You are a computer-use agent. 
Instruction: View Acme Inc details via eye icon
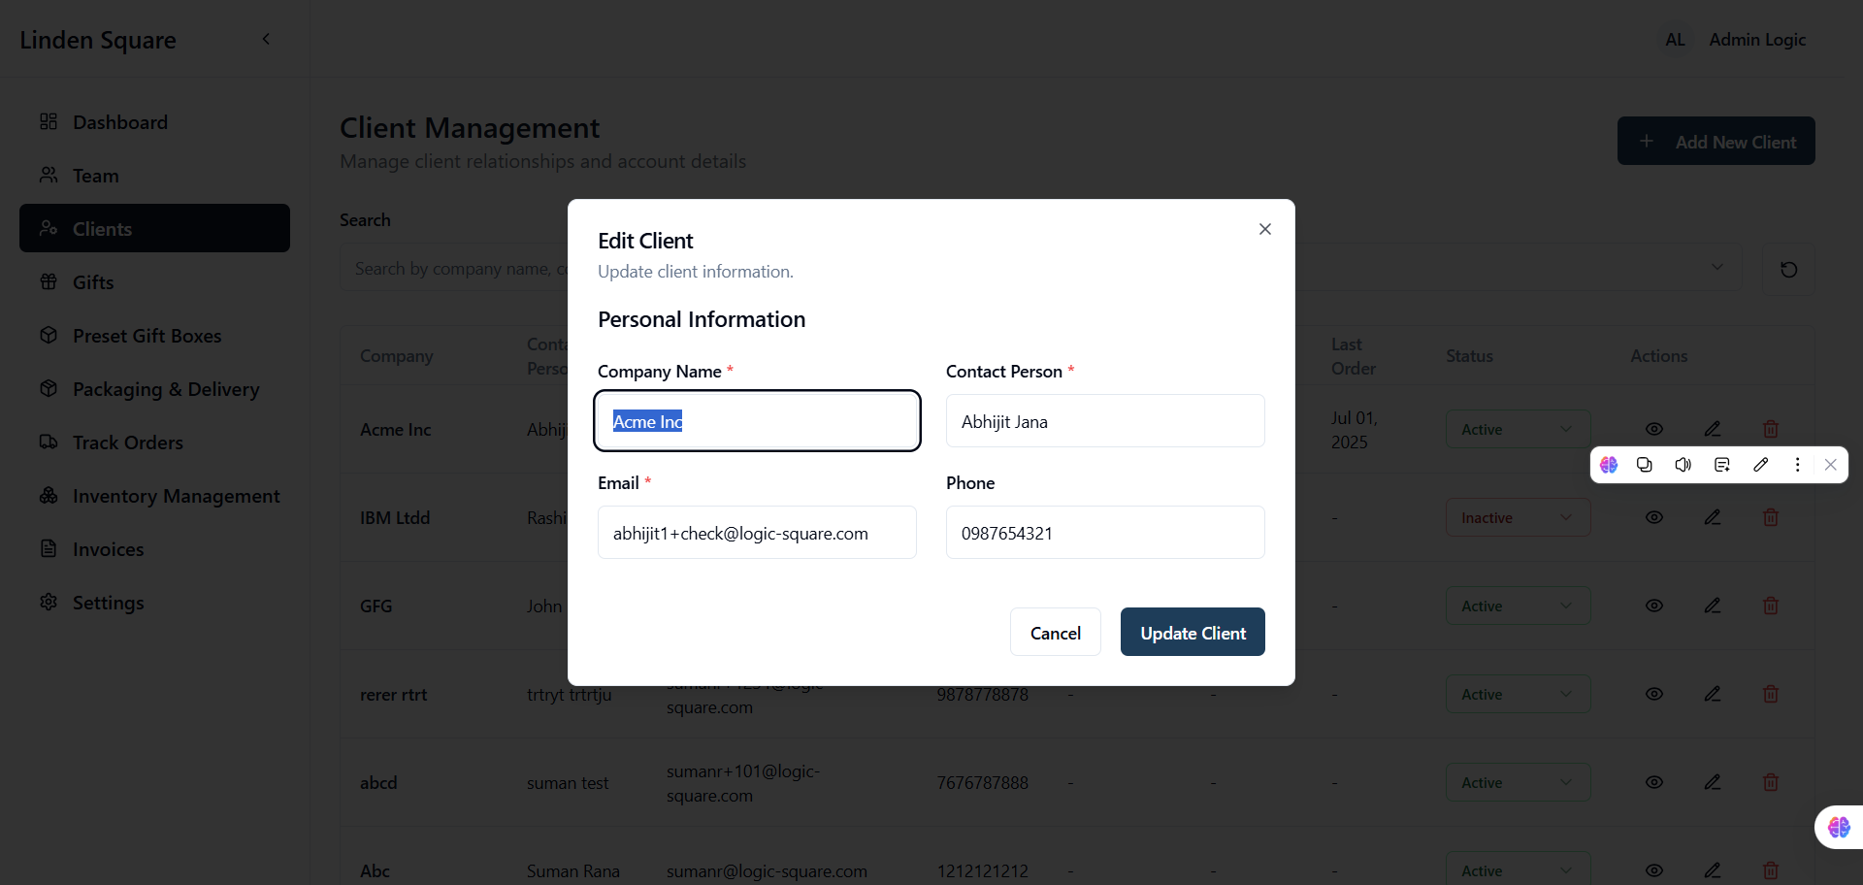point(1654,429)
